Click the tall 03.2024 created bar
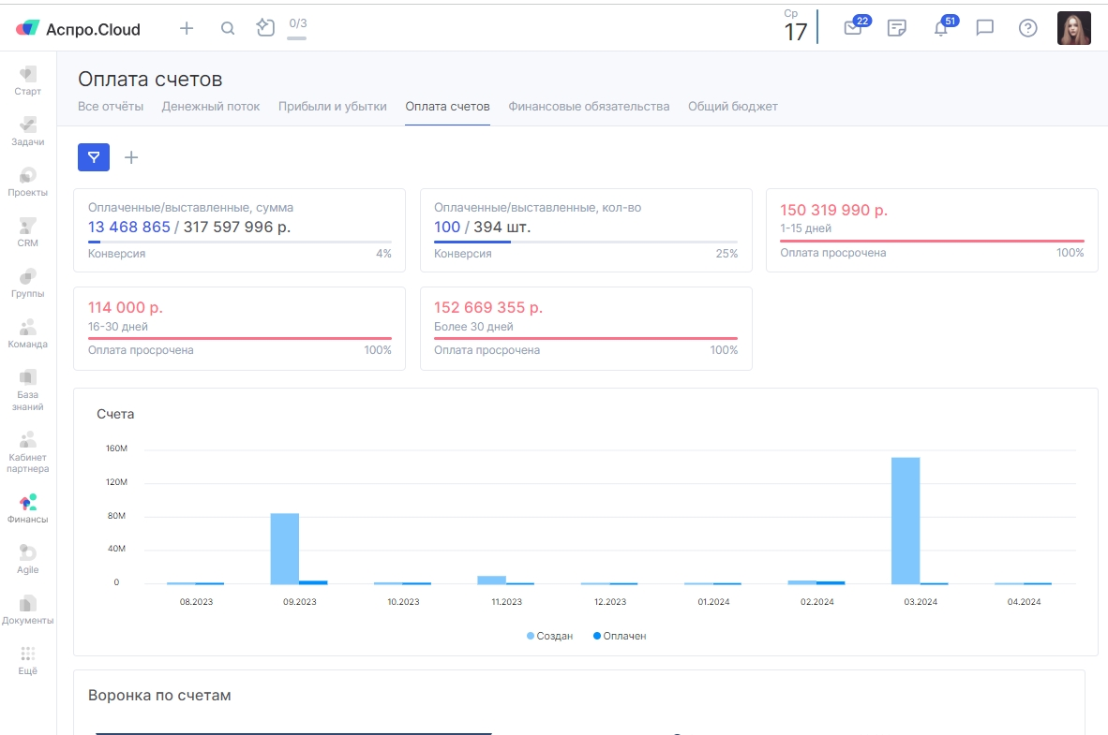Viewport: 1108px width, 735px height. tap(905, 521)
